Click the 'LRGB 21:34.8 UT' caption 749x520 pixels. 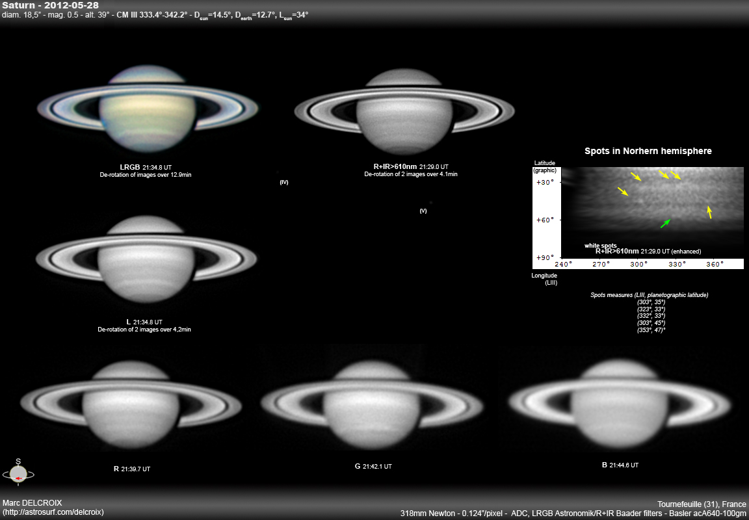(x=146, y=168)
